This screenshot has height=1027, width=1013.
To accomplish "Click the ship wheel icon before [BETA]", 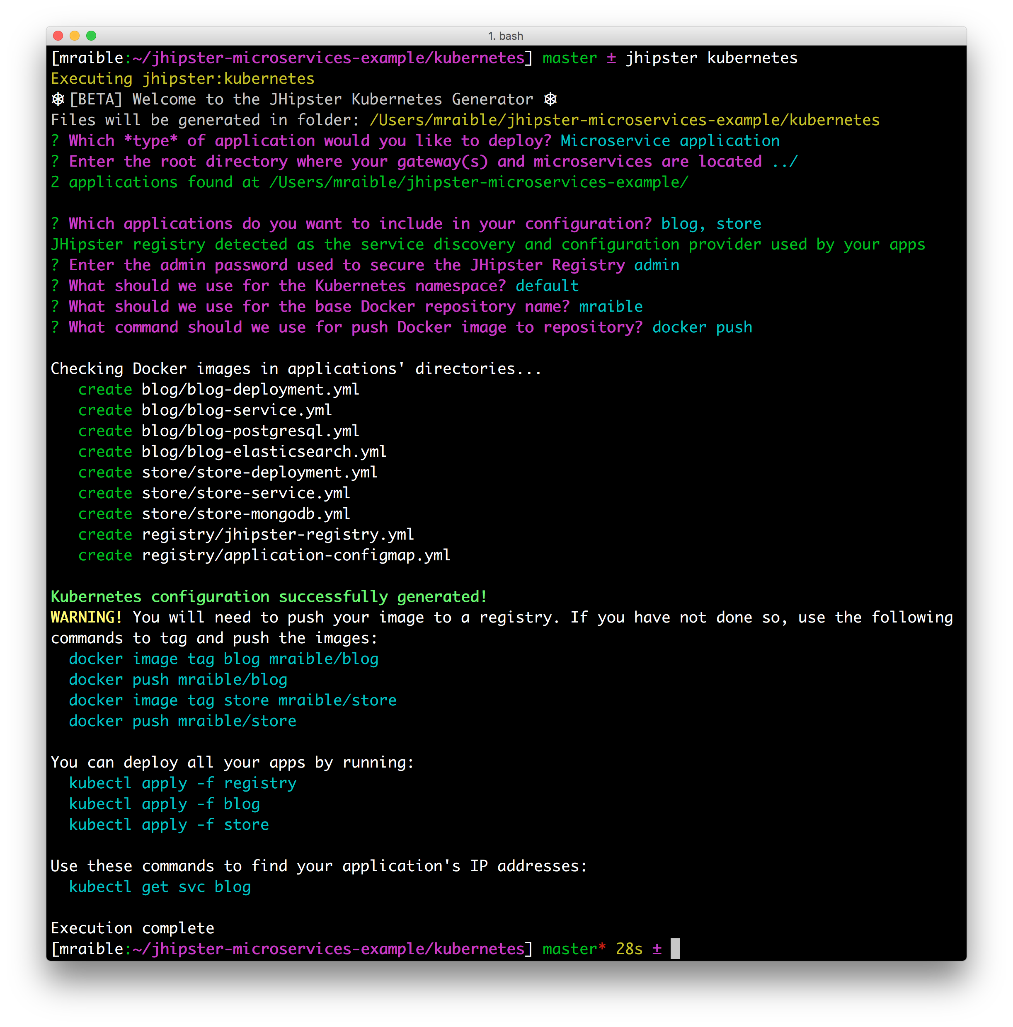I will click(58, 99).
